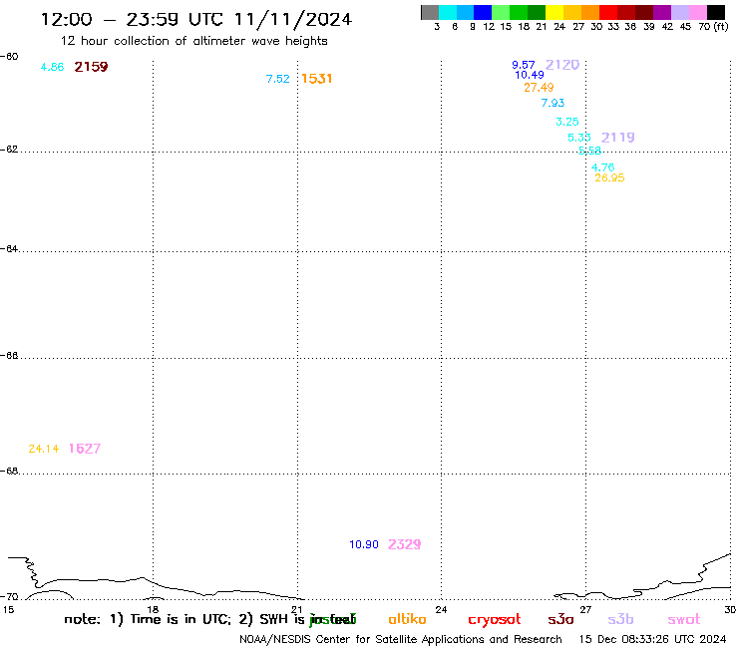The width and height of the screenshot is (738, 648).
Task: Select the wave height value 4.86
Action: [52, 68]
